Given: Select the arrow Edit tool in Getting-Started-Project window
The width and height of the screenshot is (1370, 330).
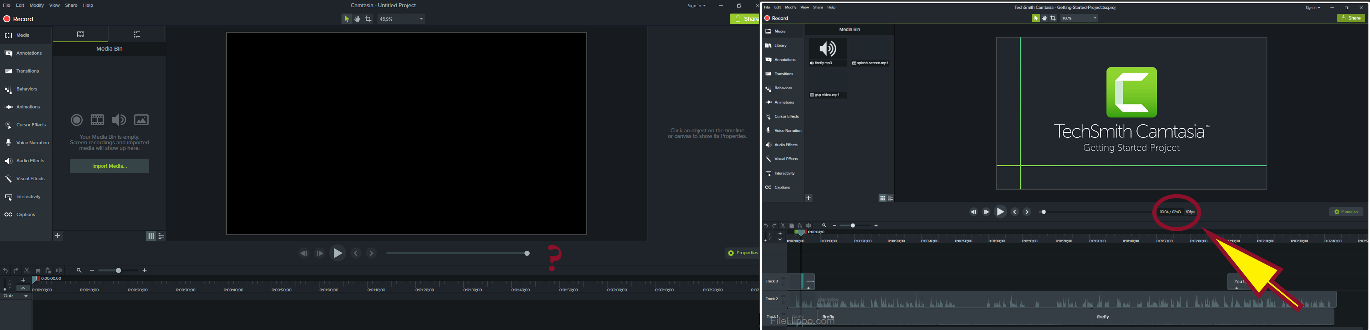Looking at the screenshot, I should click(1036, 18).
